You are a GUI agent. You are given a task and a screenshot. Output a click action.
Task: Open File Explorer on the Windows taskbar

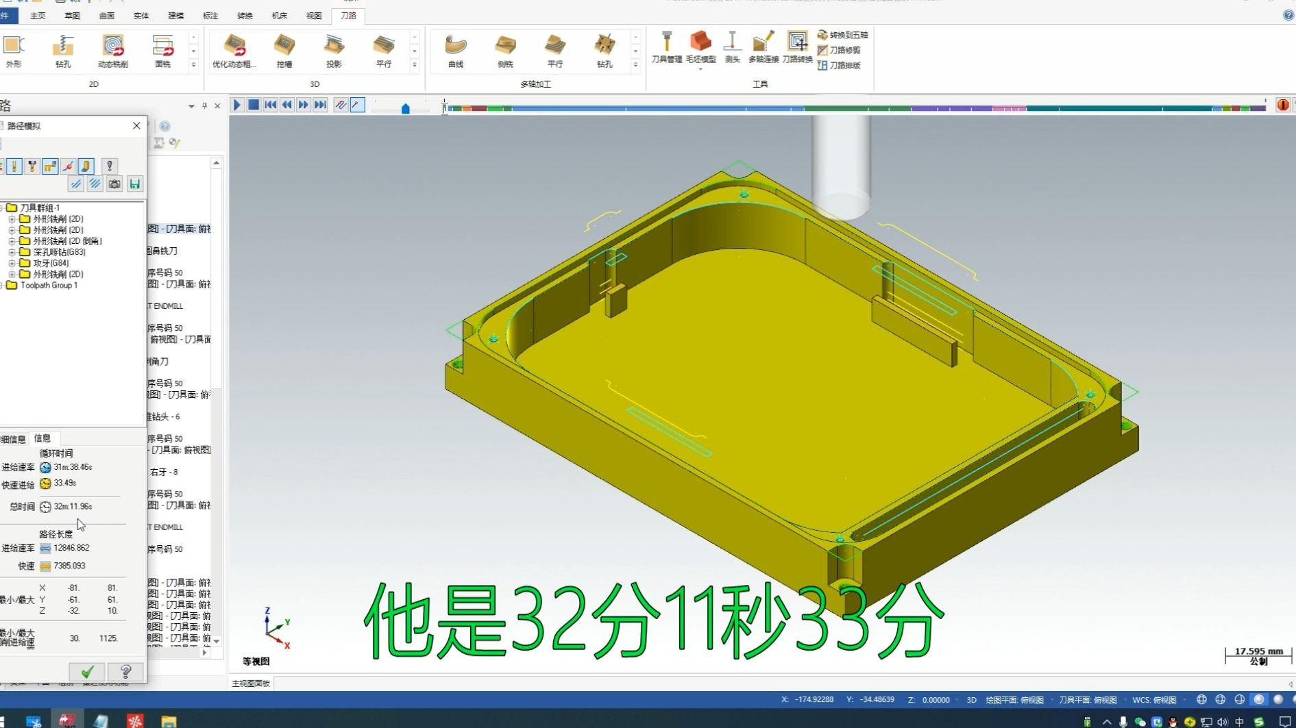coord(169,721)
